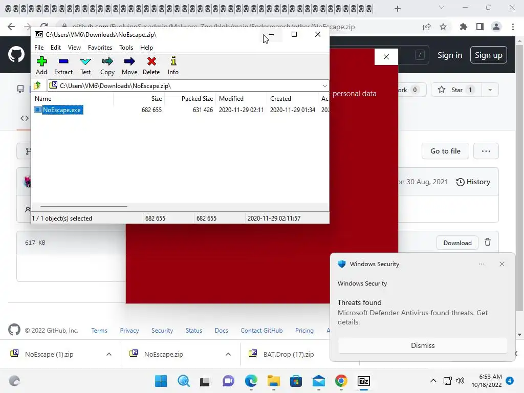Image resolution: width=524 pixels, height=393 pixels.
Task: Close the Windows Security toast
Action: pos(502,264)
